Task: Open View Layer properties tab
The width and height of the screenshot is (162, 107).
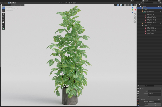Action: [x=138, y=96]
